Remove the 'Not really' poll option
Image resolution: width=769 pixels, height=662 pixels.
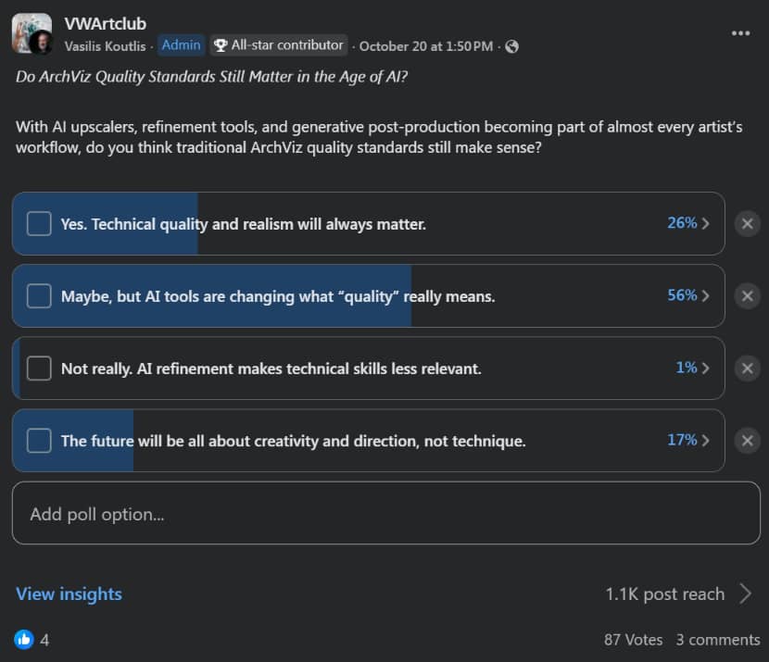pos(747,368)
